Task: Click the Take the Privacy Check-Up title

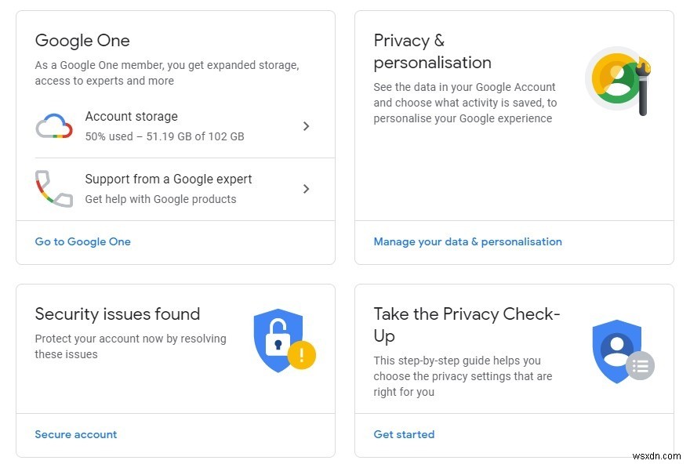Action: tap(466, 324)
